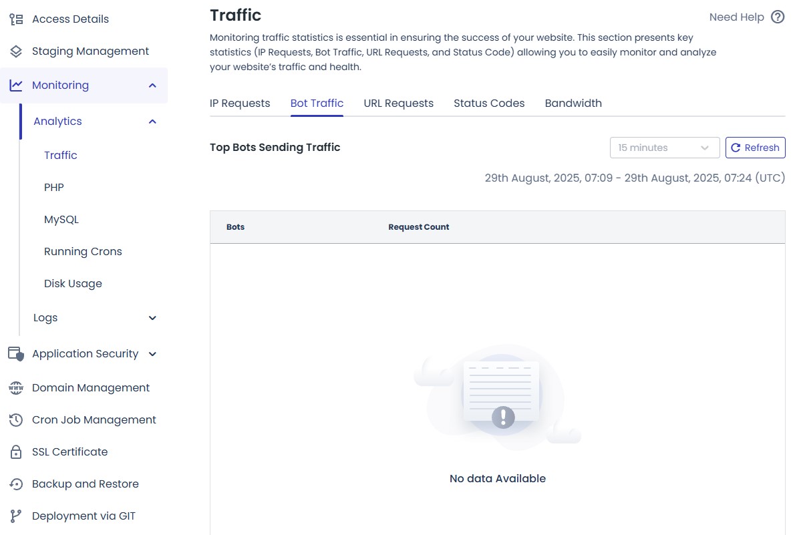This screenshot has height=535, width=793.
Task: Select the Staging Management icon
Action: pyautogui.click(x=15, y=51)
